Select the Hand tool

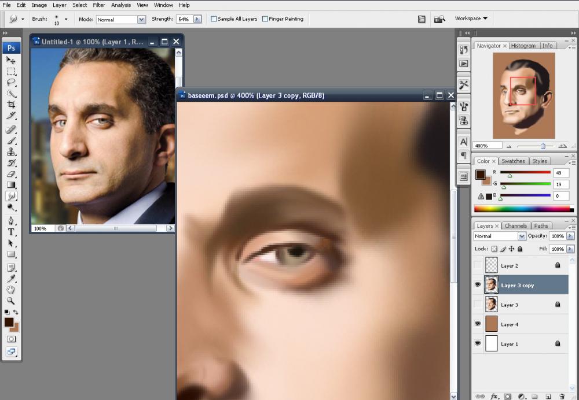pyautogui.click(x=11, y=289)
